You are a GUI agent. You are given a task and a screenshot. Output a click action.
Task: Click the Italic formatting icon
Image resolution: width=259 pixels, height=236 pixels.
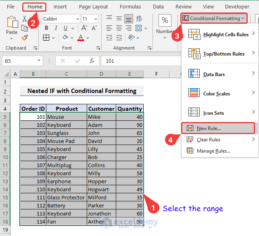56,28
